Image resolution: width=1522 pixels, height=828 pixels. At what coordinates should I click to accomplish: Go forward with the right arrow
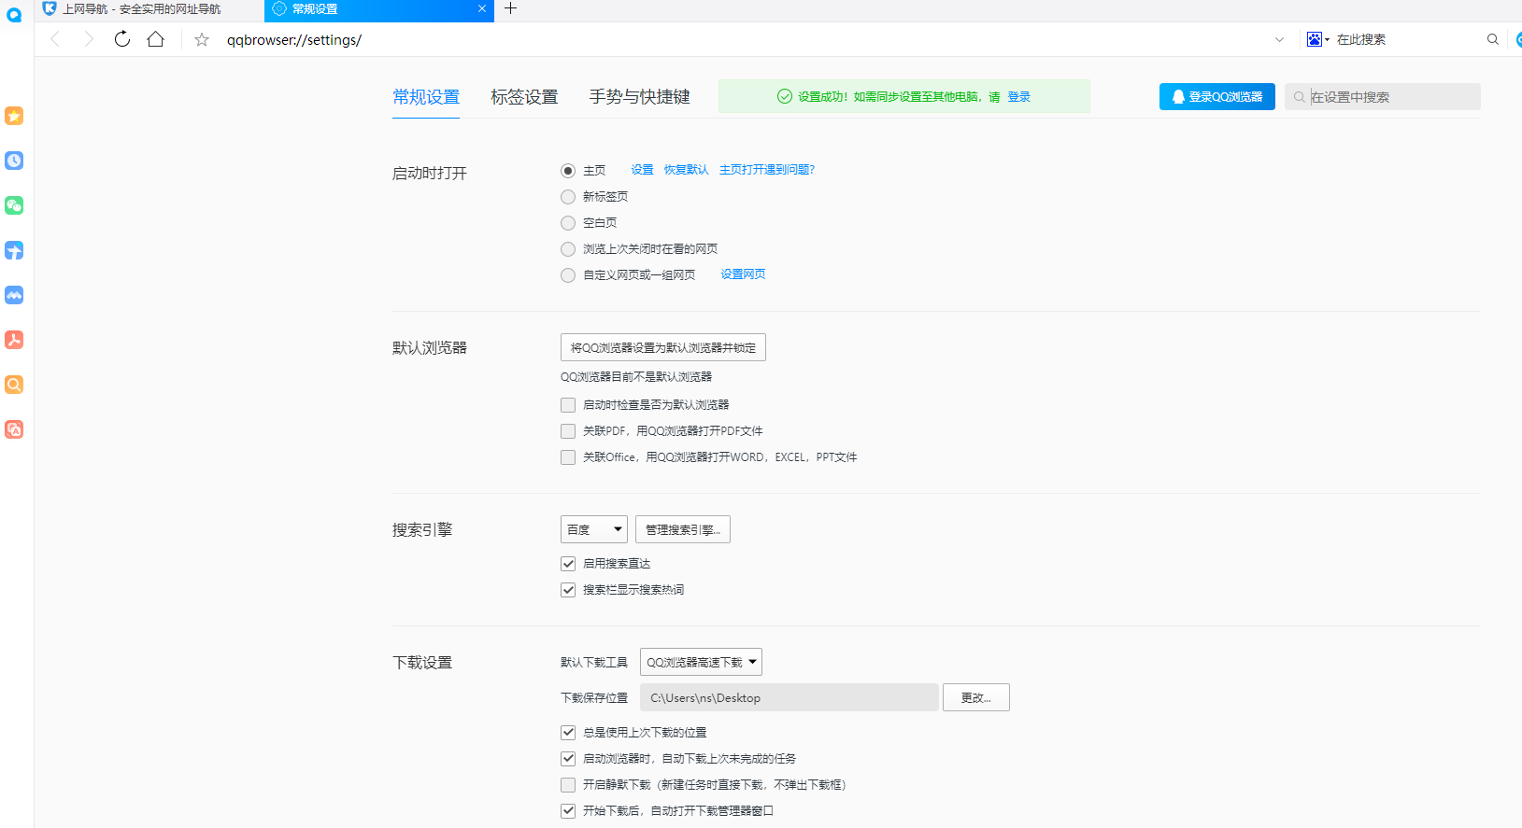(89, 39)
